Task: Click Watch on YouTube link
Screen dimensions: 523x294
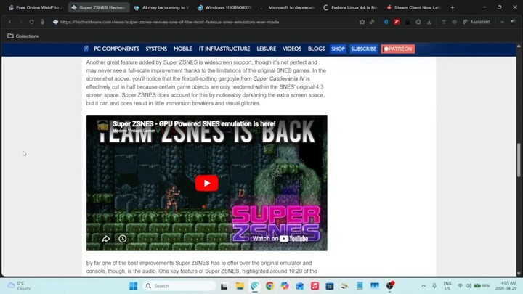Action: [280, 239]
